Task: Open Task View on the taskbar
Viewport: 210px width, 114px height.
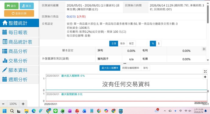Action: [x=19, y=111]
